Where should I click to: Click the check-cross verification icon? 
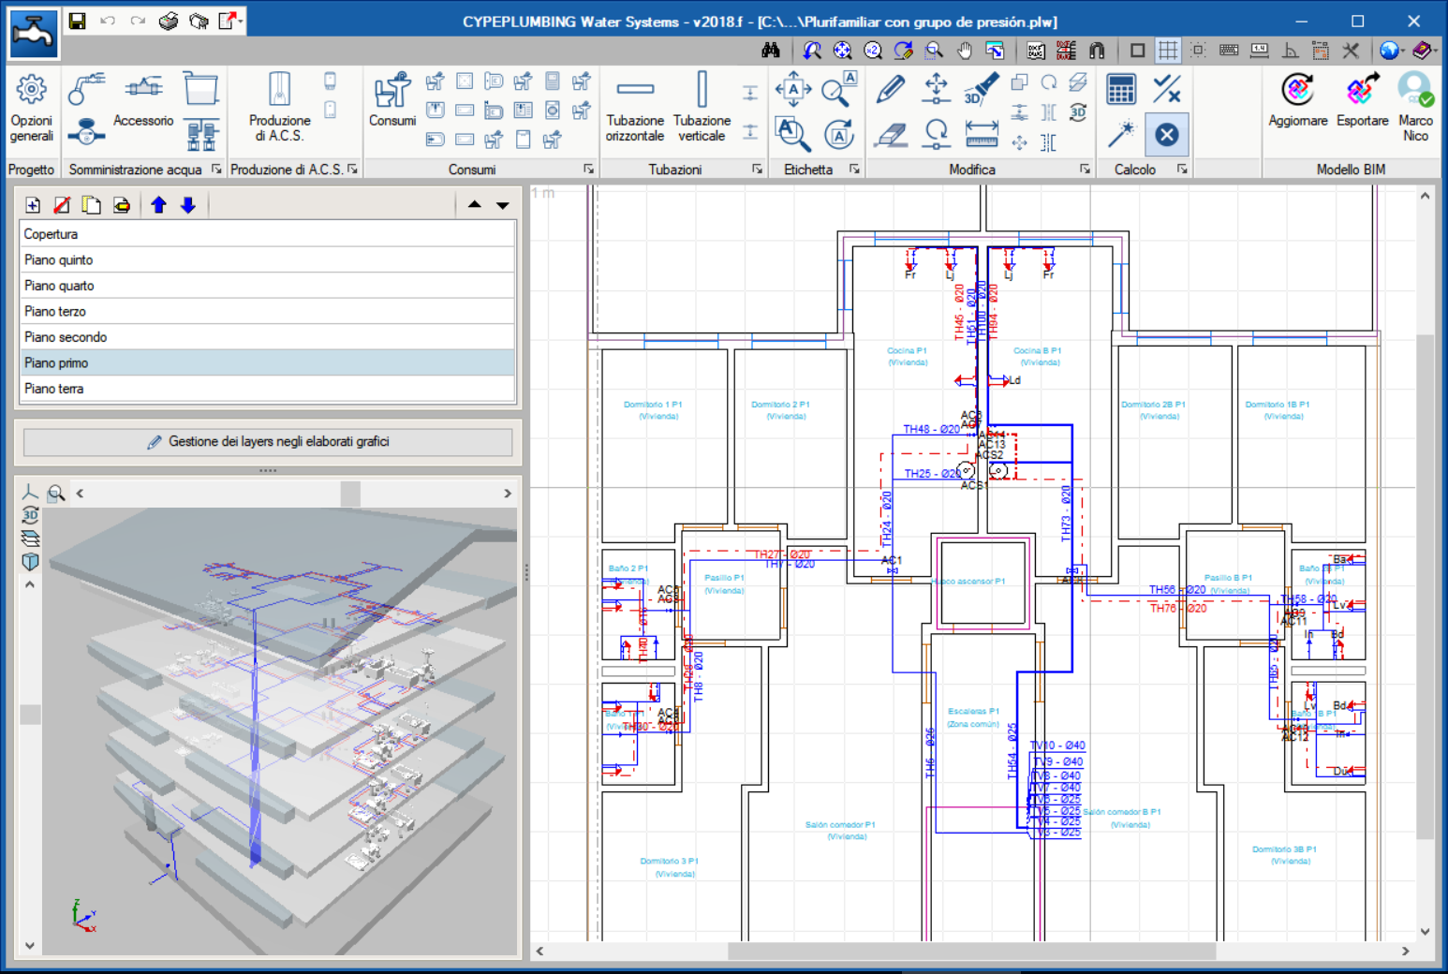pos(1167,90)
